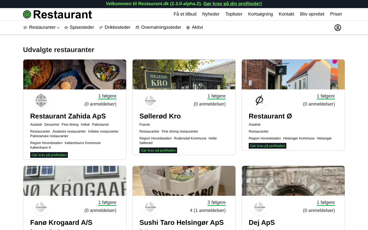Open the Nyheder page
The height and width of the screenshot is (230, 368).
211,14
